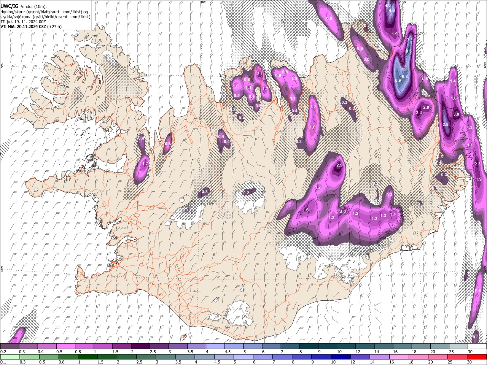Click the 0.2 value on Hofsjökull glacier
The width and height of the screenshot is (487, 365).
(246, 193)
